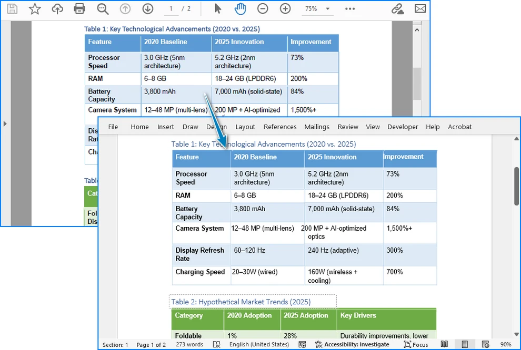Upload the document using the cloud icon
This screenshot has height=350, width=521.
pos(57,8)
